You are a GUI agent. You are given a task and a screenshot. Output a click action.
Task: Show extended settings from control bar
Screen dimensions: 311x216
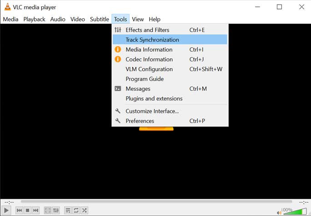[x=56, y=210]
